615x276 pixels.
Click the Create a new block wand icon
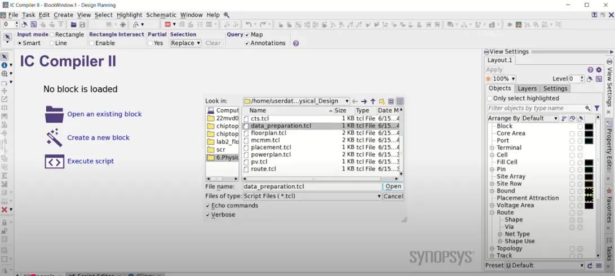tap(54, 137)
